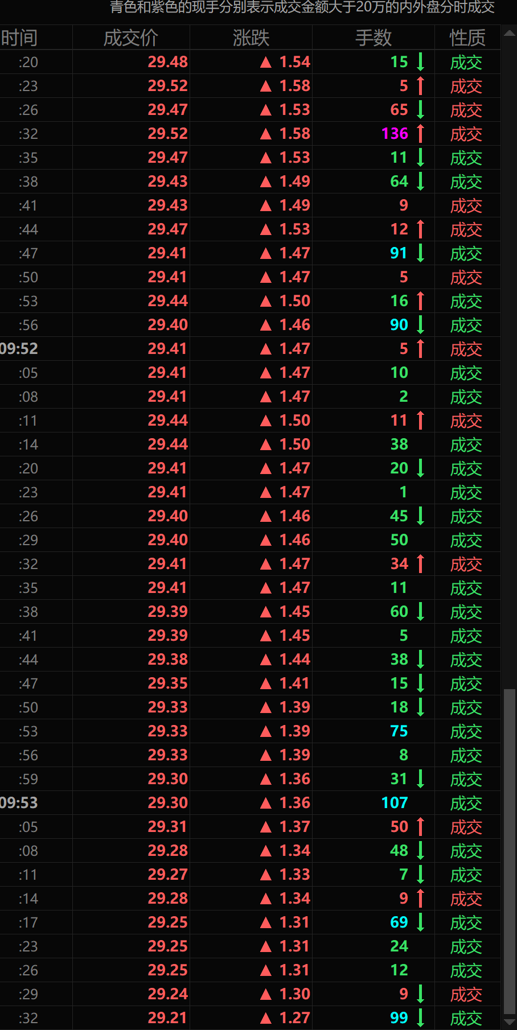Select the price cell 29.35
The image size is (517, 1030).
click(x=168, y=683)
